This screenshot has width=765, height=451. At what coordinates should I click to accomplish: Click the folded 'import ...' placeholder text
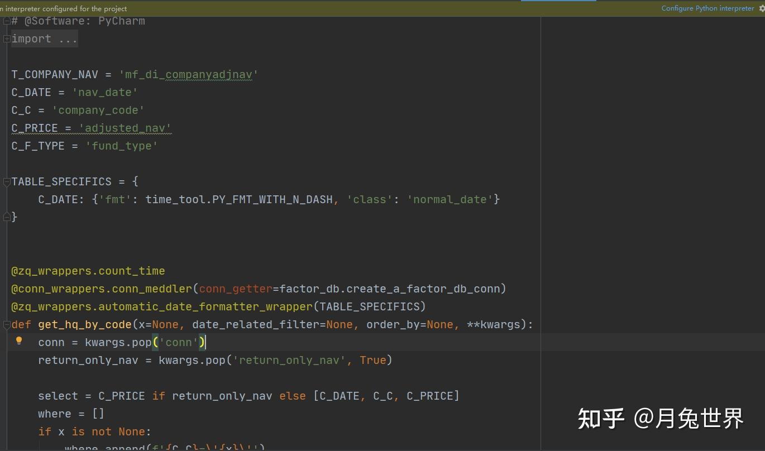(45, 39)
